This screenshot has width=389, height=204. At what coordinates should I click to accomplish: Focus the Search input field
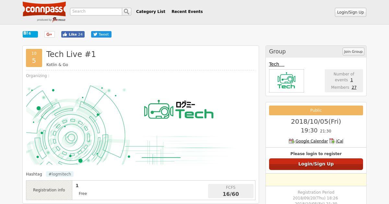click(x=96, y=12)
